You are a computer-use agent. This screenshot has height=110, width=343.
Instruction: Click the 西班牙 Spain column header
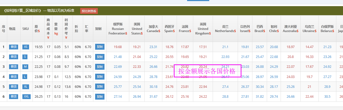169,29
